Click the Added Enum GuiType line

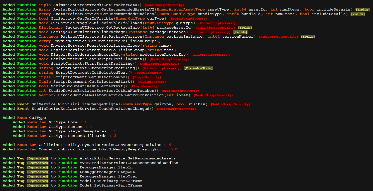pyautogui.click(x=24, y=118)
